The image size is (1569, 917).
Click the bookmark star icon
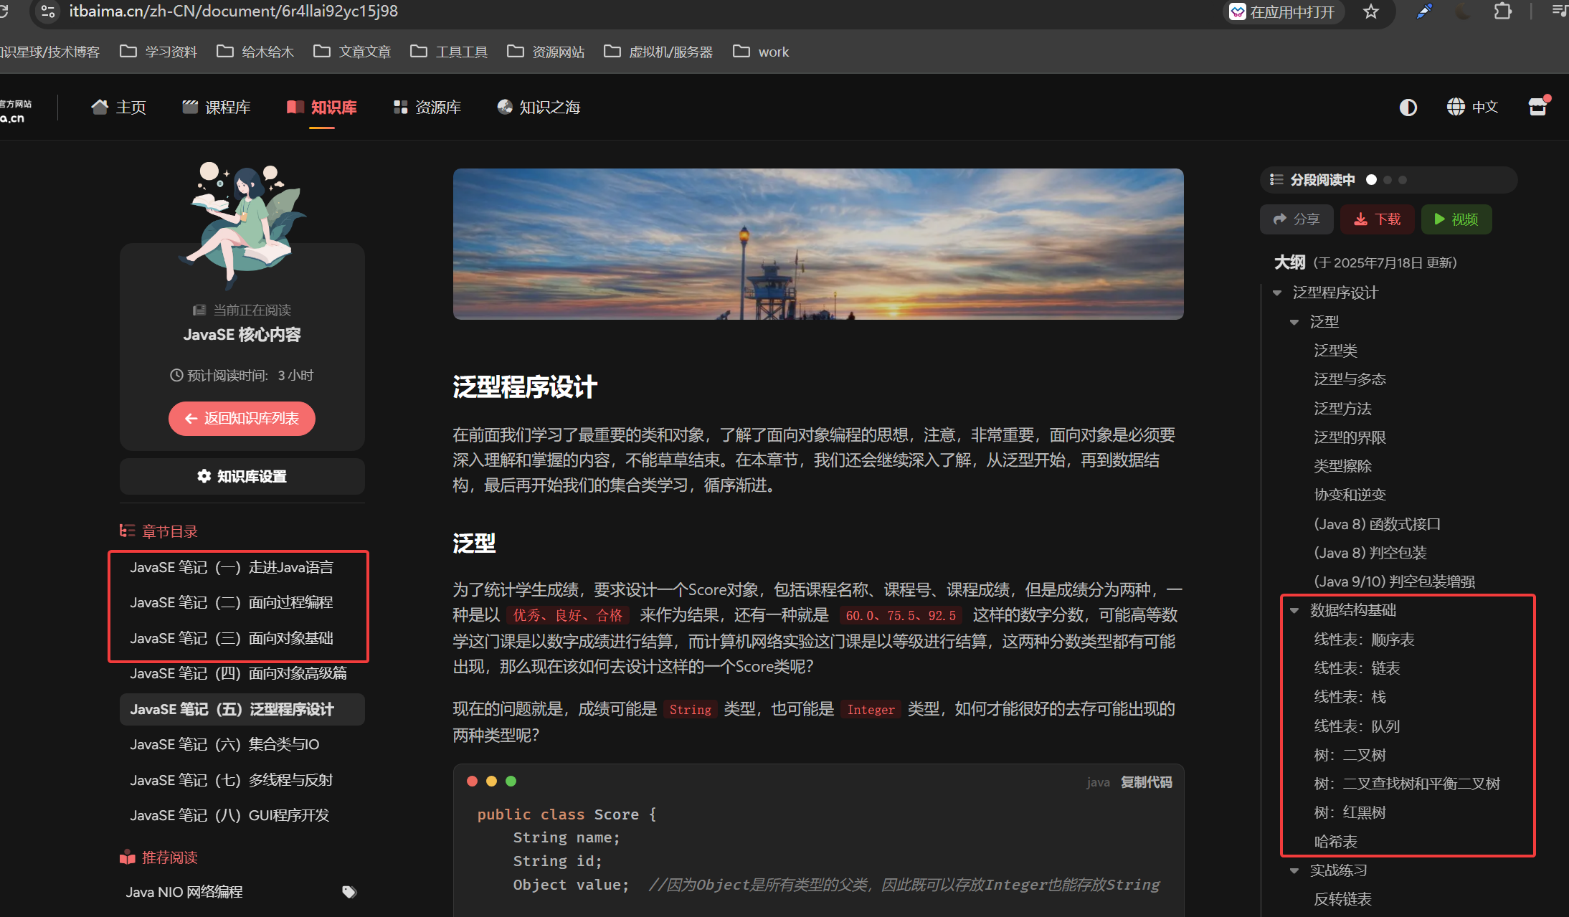tap(1370, 11)
